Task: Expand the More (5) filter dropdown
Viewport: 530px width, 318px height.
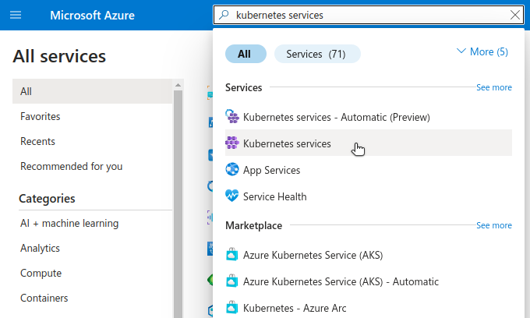Action: [482, 52]
